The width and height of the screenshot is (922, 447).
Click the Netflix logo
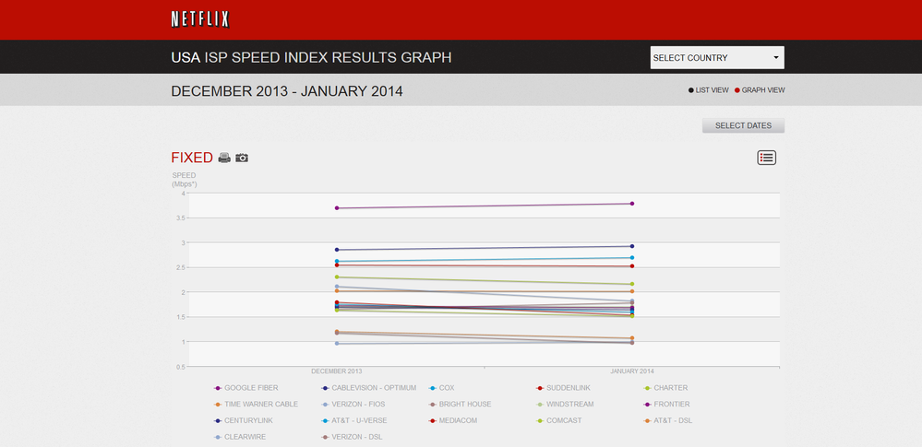click(200, 19)
